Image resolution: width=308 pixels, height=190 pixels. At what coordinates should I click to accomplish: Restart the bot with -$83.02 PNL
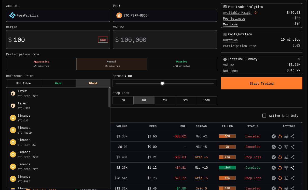[x=280, y=136]
